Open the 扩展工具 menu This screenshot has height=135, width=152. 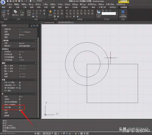click(x=110, y=4)
